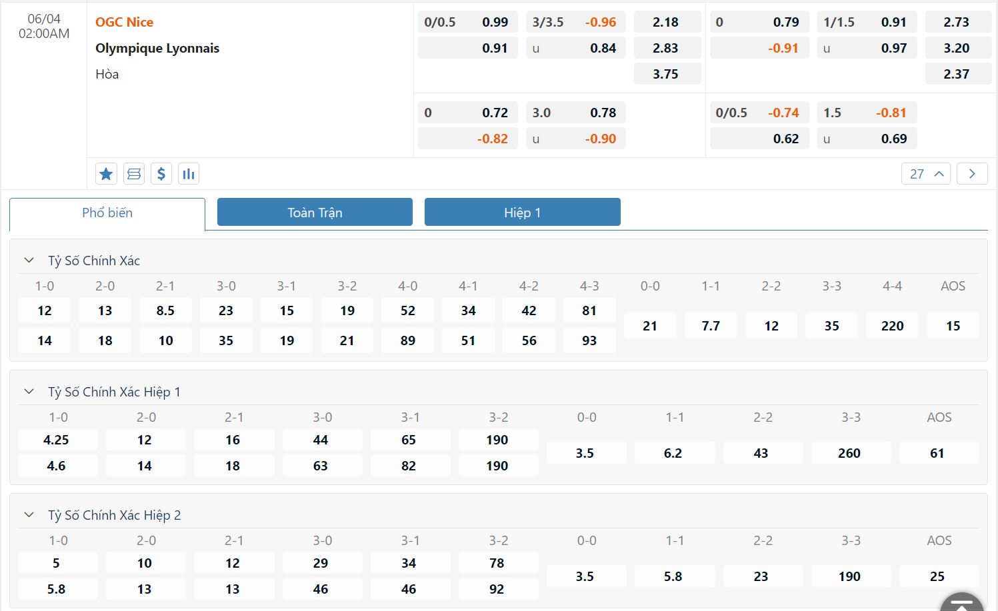Select second half AOS odds 25
The height and width of the screenshot is (611, 998).
[x=939, y=576]
